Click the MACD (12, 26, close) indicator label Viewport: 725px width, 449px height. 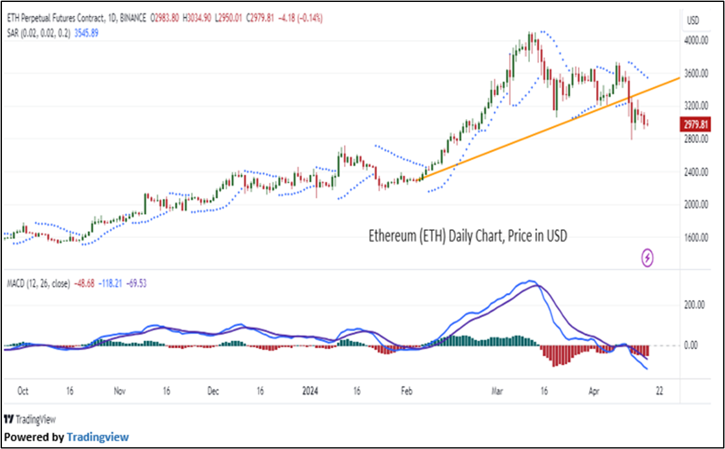tap(38, 283)
